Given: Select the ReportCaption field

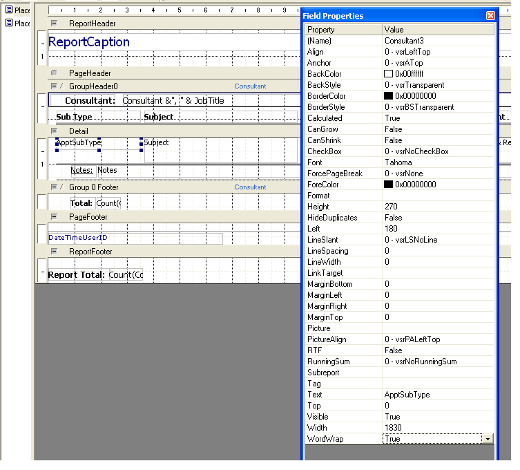Looking at the screenshot, I should coord(89,42).
